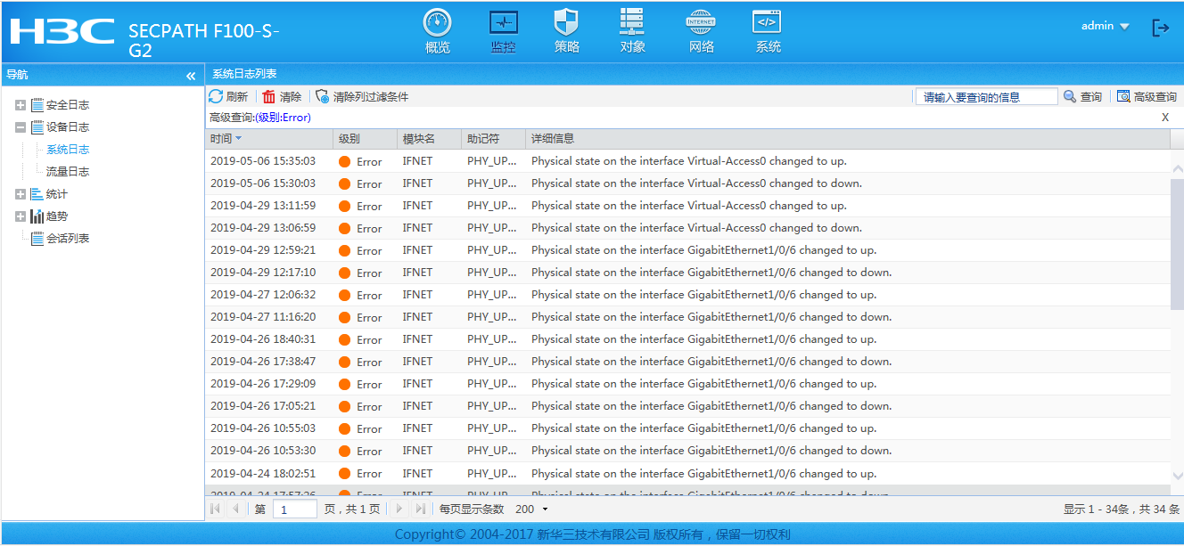Click the 清除 delete logs button
Image resolution: width=1184 pixels, height=546 pixels.
coord(283,96)
